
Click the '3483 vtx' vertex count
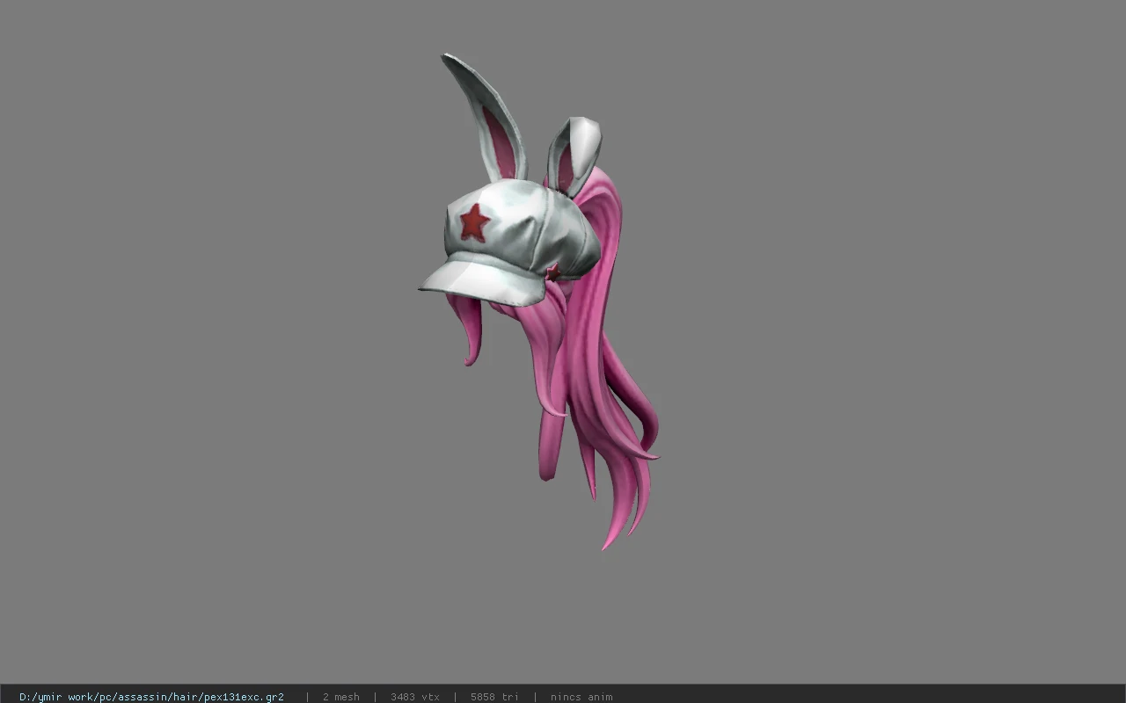point(415,697)
